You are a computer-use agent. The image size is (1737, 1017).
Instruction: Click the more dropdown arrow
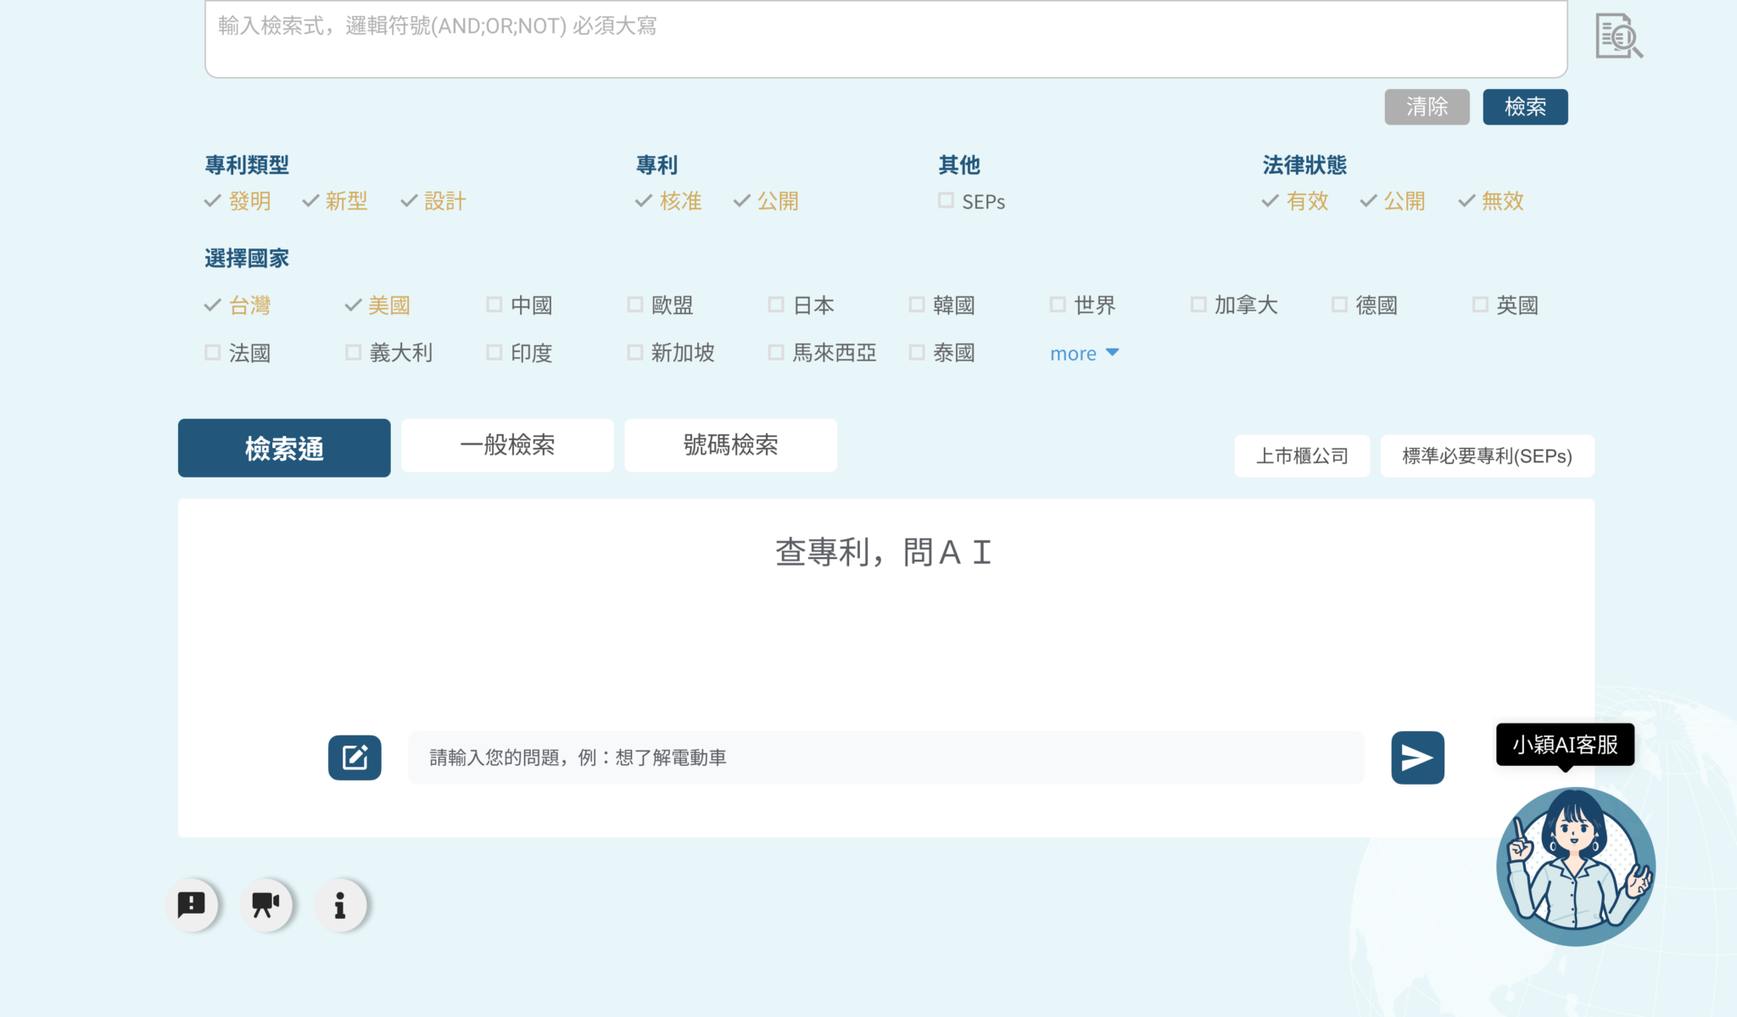[x=1113, y=352]
